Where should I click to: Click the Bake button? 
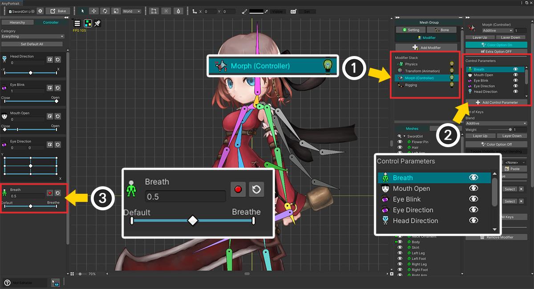click(x=57, y=11)
